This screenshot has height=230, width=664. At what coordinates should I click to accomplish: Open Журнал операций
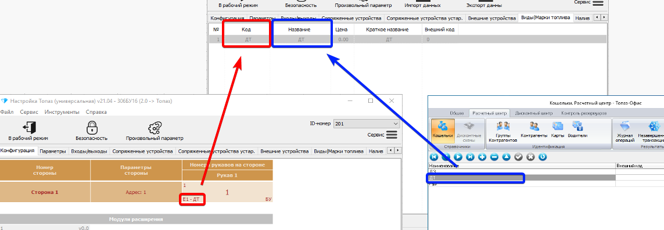point(625,131)
